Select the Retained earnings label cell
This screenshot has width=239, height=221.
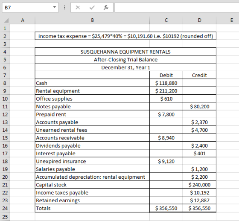coord(92,201)
